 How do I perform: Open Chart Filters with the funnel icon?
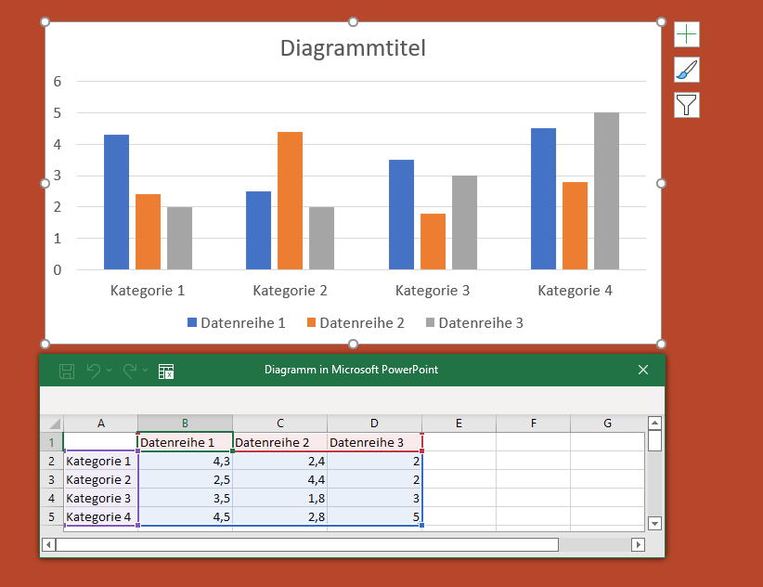(686, 105)
